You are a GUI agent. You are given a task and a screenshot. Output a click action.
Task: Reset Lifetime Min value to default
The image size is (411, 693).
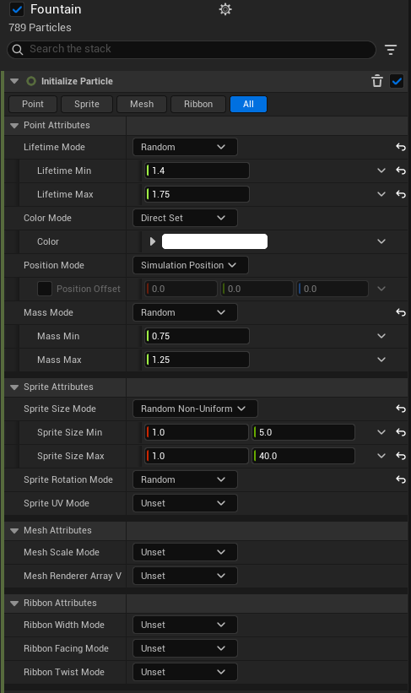click(400, 171)
